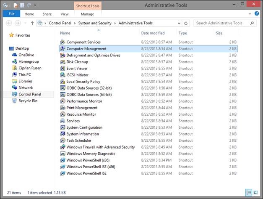Screen dimensions: 263x199
Task: Click the Windows PowerShell (x86) icon
Action: click(x=63, y=160)
